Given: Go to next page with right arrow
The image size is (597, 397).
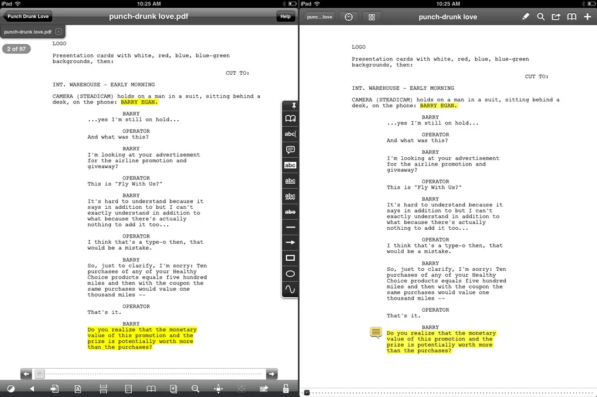Looking at the screenshot, I should (271, 374).
